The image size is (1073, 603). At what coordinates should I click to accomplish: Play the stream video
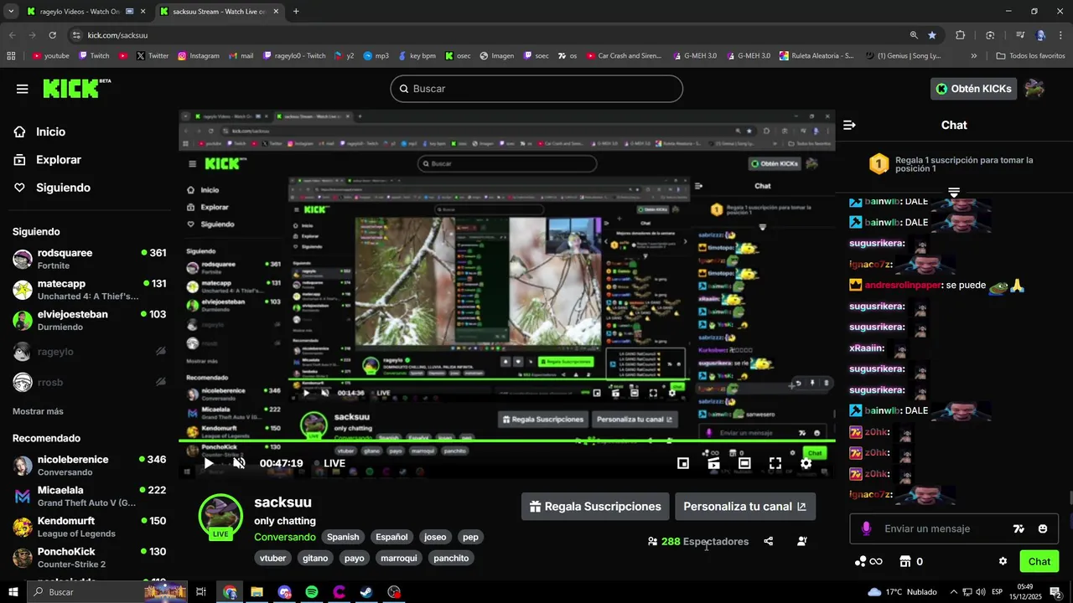tap(209, 463)
